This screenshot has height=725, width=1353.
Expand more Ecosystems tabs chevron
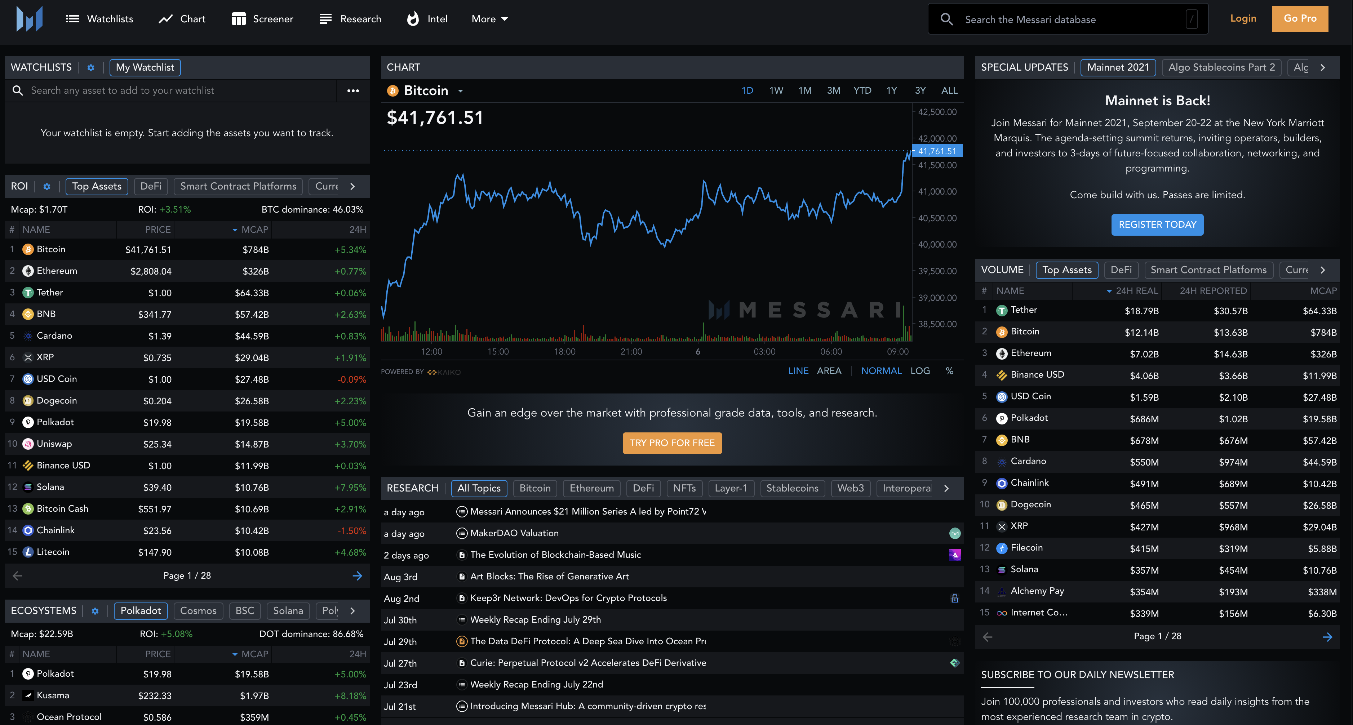[352, 611]
